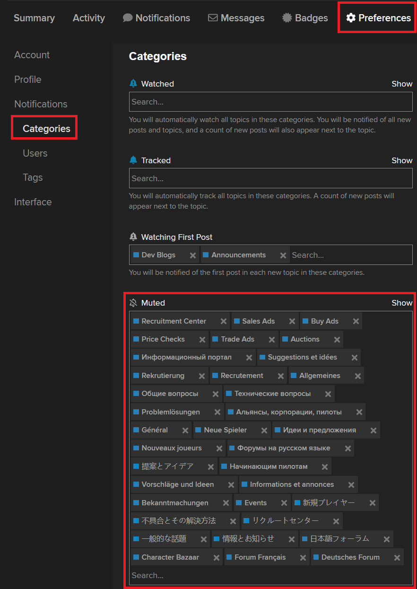Screen dimensions: 417x589
Task: Remove Problemlösungen muted tag
Action: point(217,412)
